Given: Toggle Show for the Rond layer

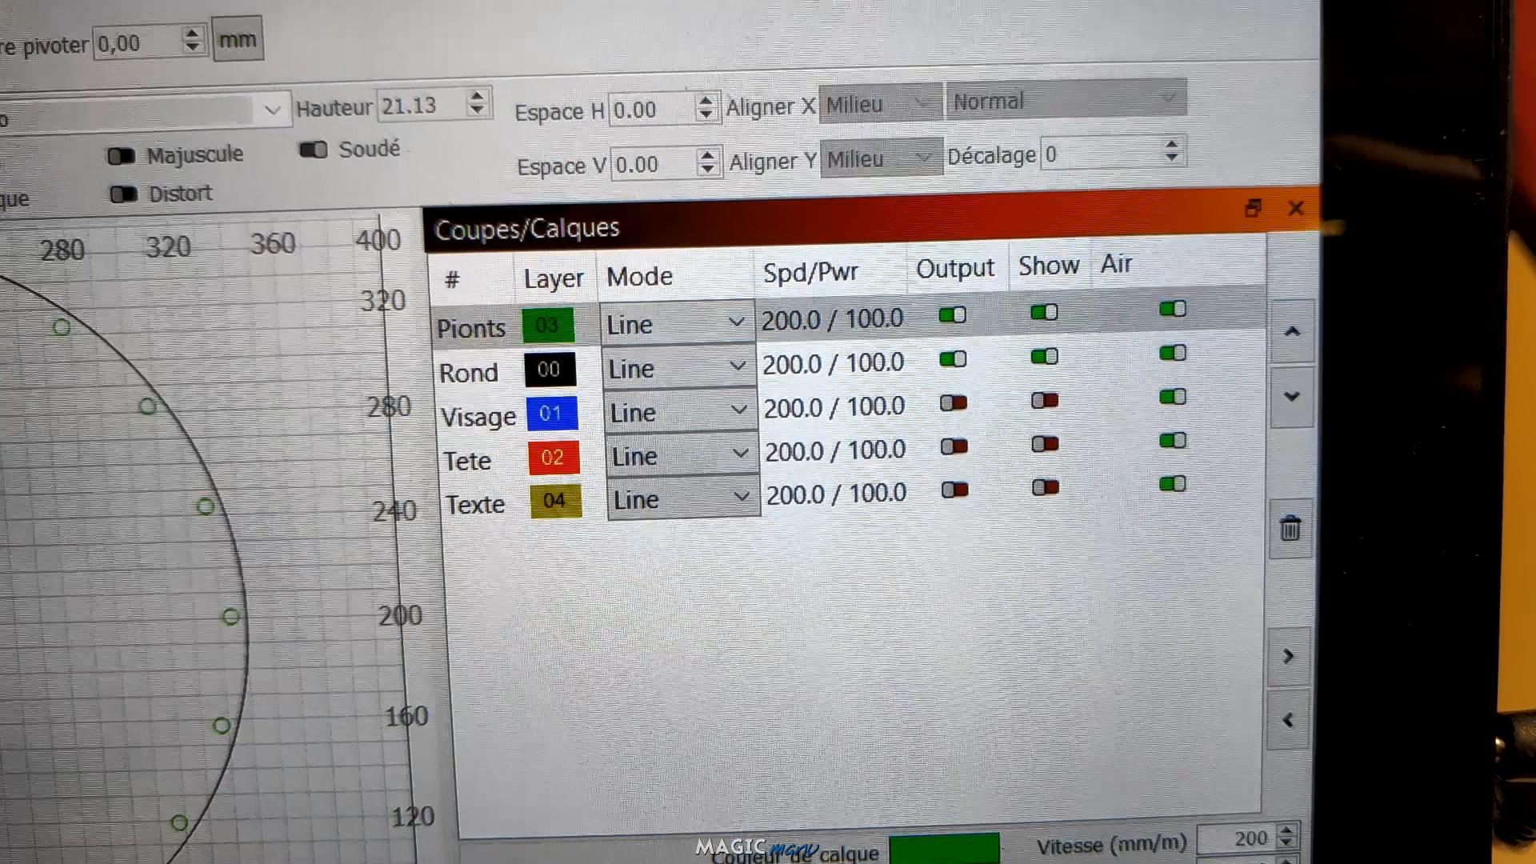Looking at the screenshot, I should click(x=1044, y=356).
